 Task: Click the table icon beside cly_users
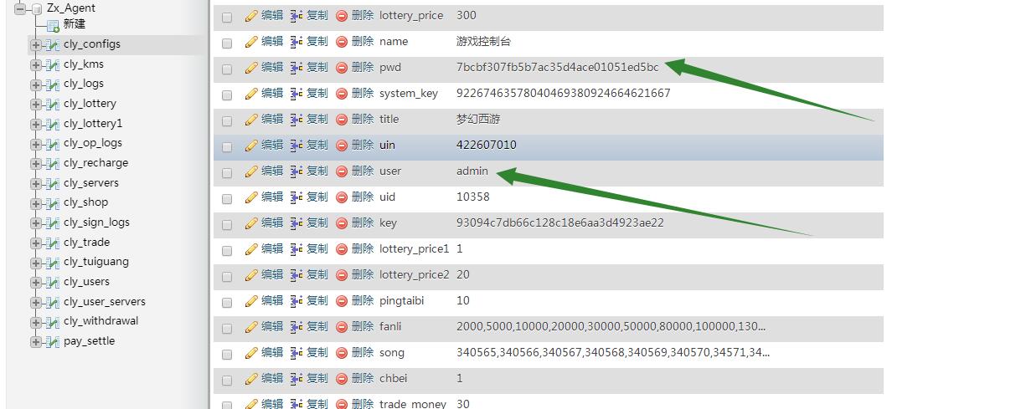[53, 283]
